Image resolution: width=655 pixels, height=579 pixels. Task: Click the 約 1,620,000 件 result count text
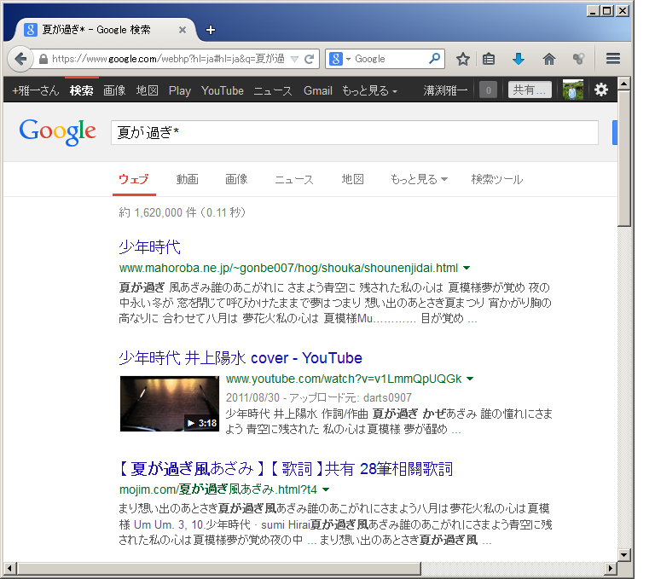[183, 212]
